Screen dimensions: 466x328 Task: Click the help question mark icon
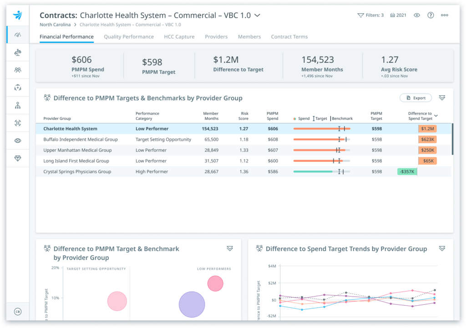tap(431, 15)
